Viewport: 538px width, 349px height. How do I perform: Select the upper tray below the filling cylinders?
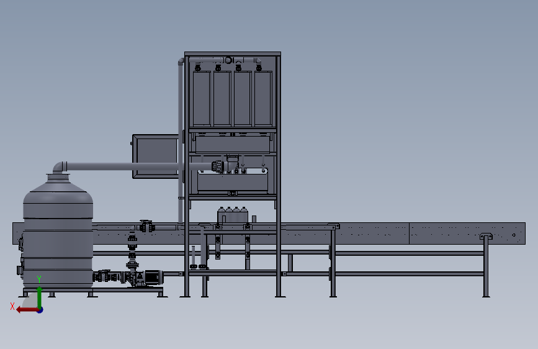click(x=233, y=144)
